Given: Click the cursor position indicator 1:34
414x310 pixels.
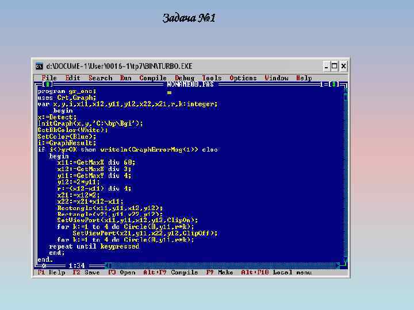Looking at the screenshot, I should [x=76, y=265].
